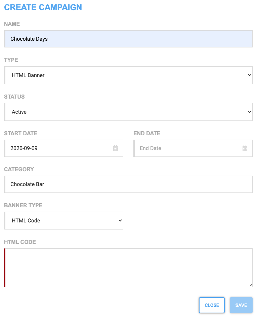258x319 pixels.
Task: Expand the Status select showing Active
Action: coord(128,112)
